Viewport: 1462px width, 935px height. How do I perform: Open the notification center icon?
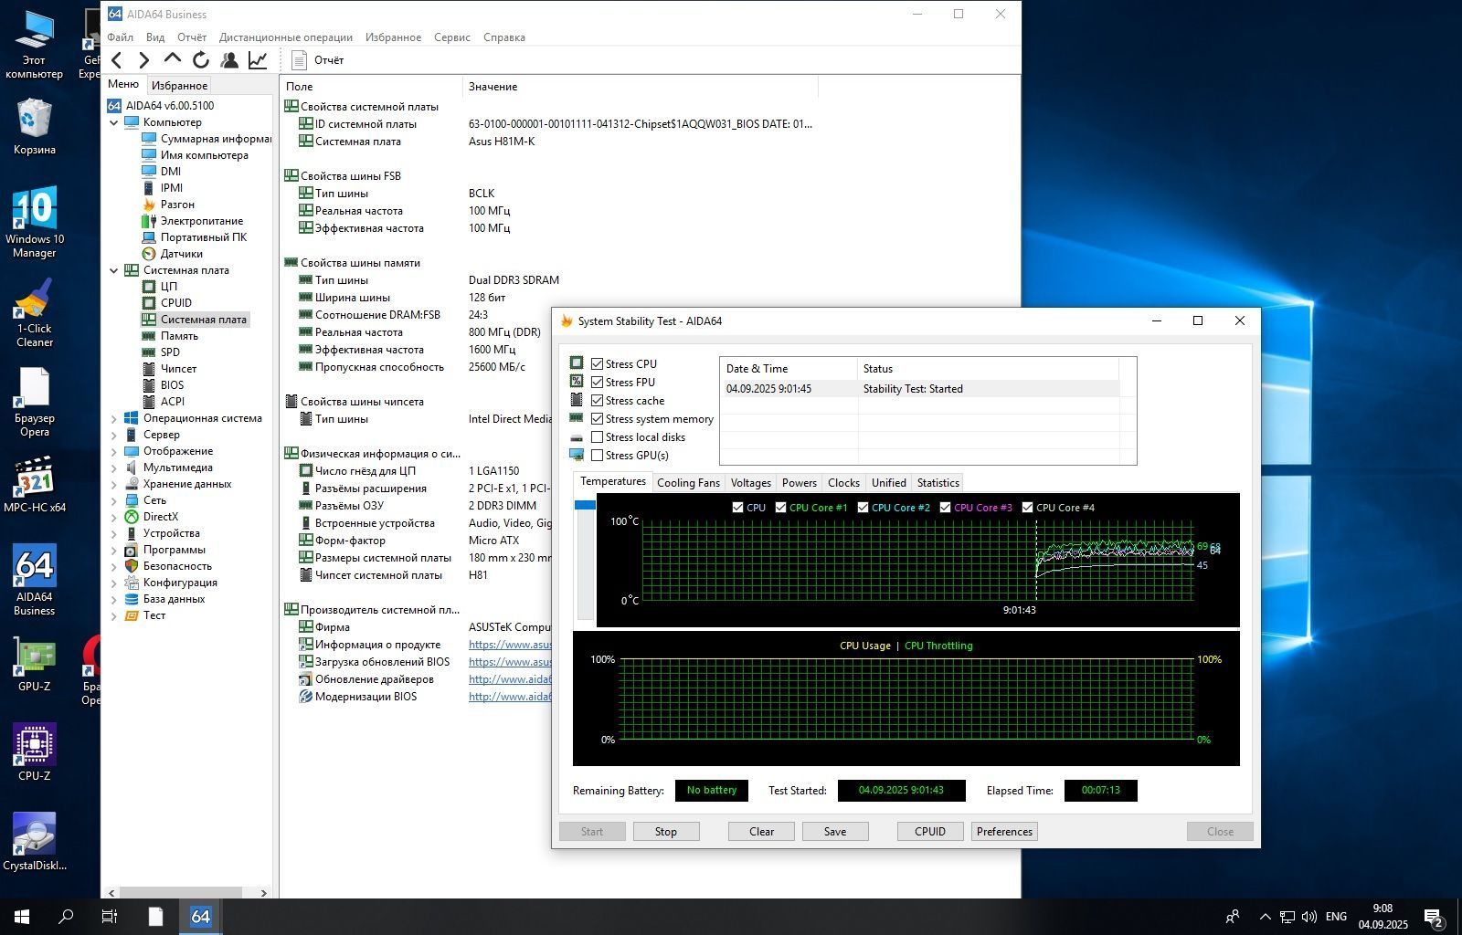point(1434,917)
